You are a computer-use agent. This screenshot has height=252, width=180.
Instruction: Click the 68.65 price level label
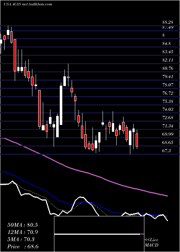tap(168, 143)
